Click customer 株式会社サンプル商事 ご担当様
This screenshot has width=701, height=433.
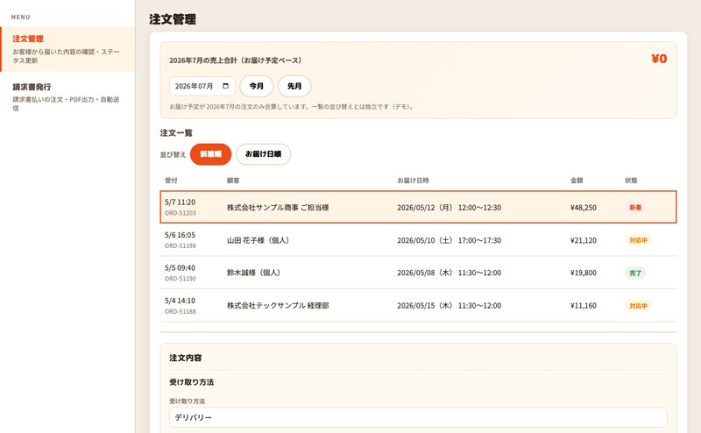coord(278,208)
